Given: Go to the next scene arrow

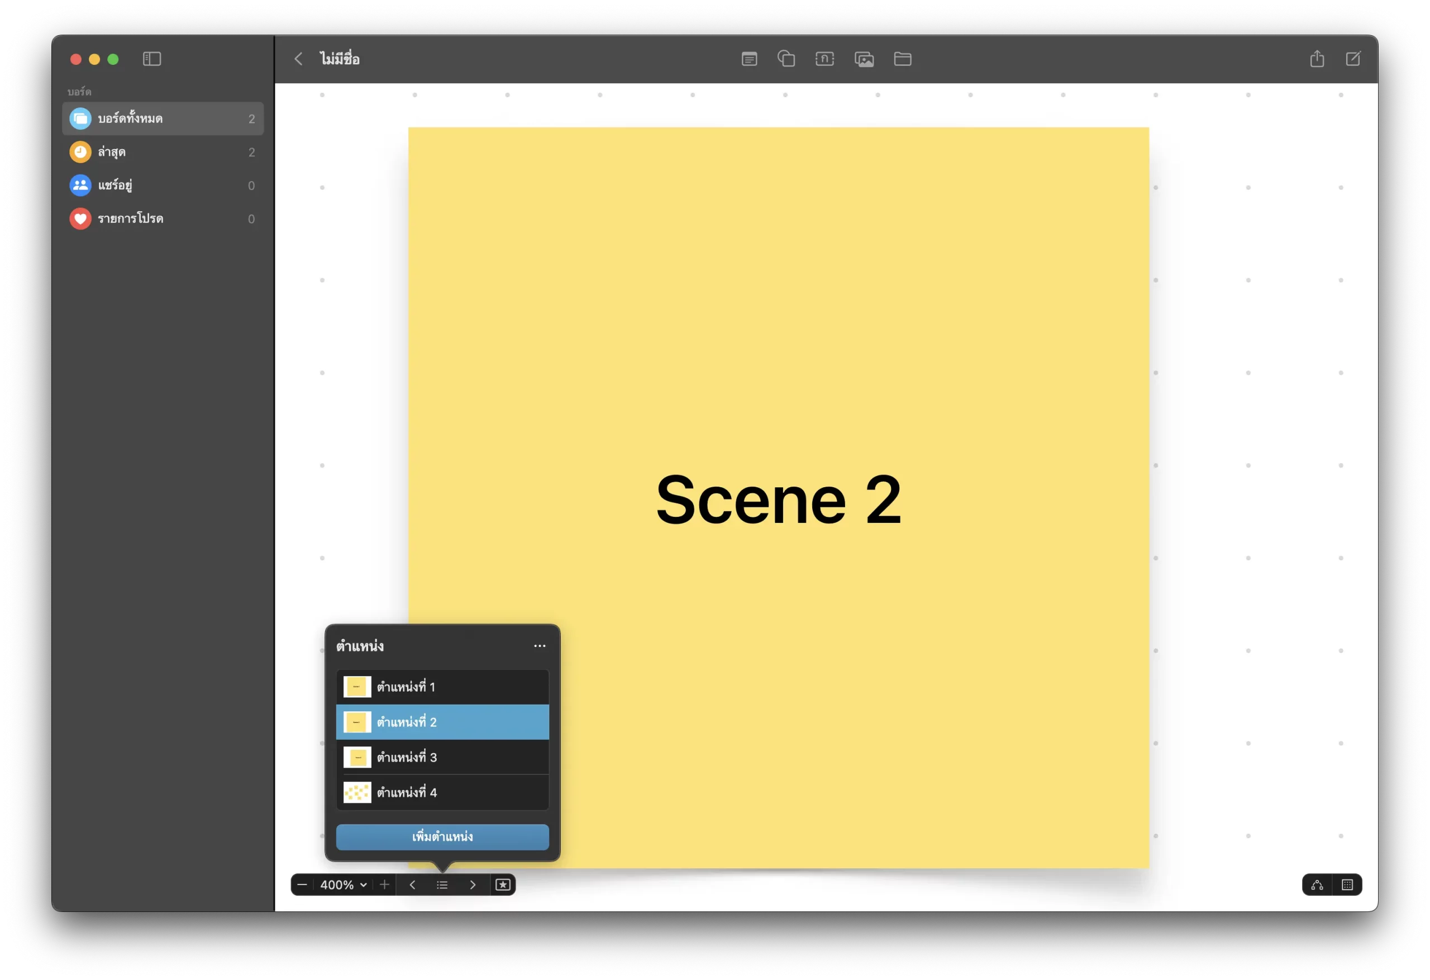Looking at the screenshot, I should click(x=473, y=884).
